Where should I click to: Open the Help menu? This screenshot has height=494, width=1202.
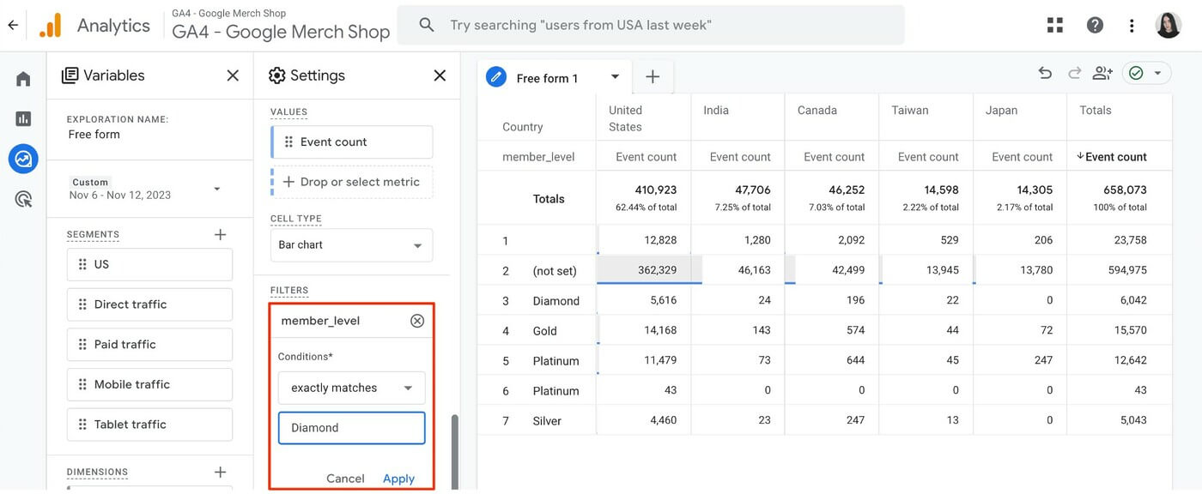click(x=1095, y=24)
